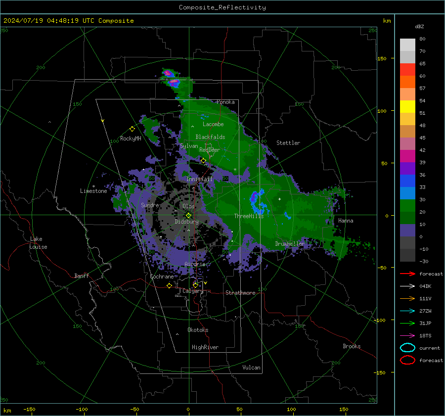Click the Okotoks city label

coord(198,330)
